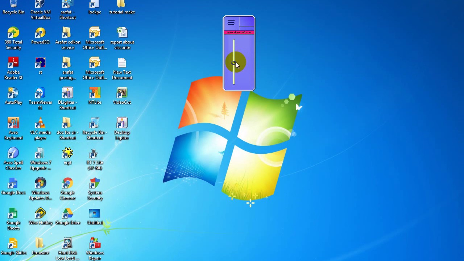Open Avro Spell Checker
Image resolution: width=464 pixels, height=261 pixels.
coord(13,158)
